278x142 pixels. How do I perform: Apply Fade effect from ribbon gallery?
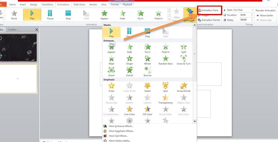click(122, 15)
